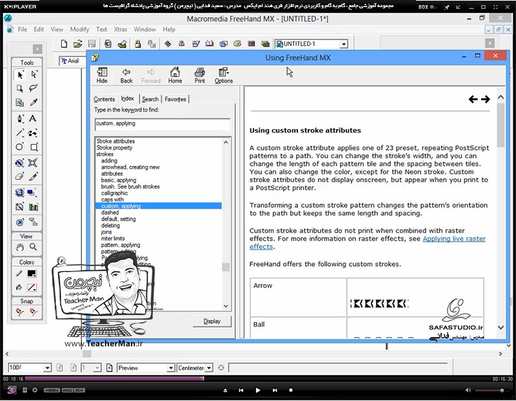
Task: Select the Pointer tool in Tools panel
Action: (20, 75)
